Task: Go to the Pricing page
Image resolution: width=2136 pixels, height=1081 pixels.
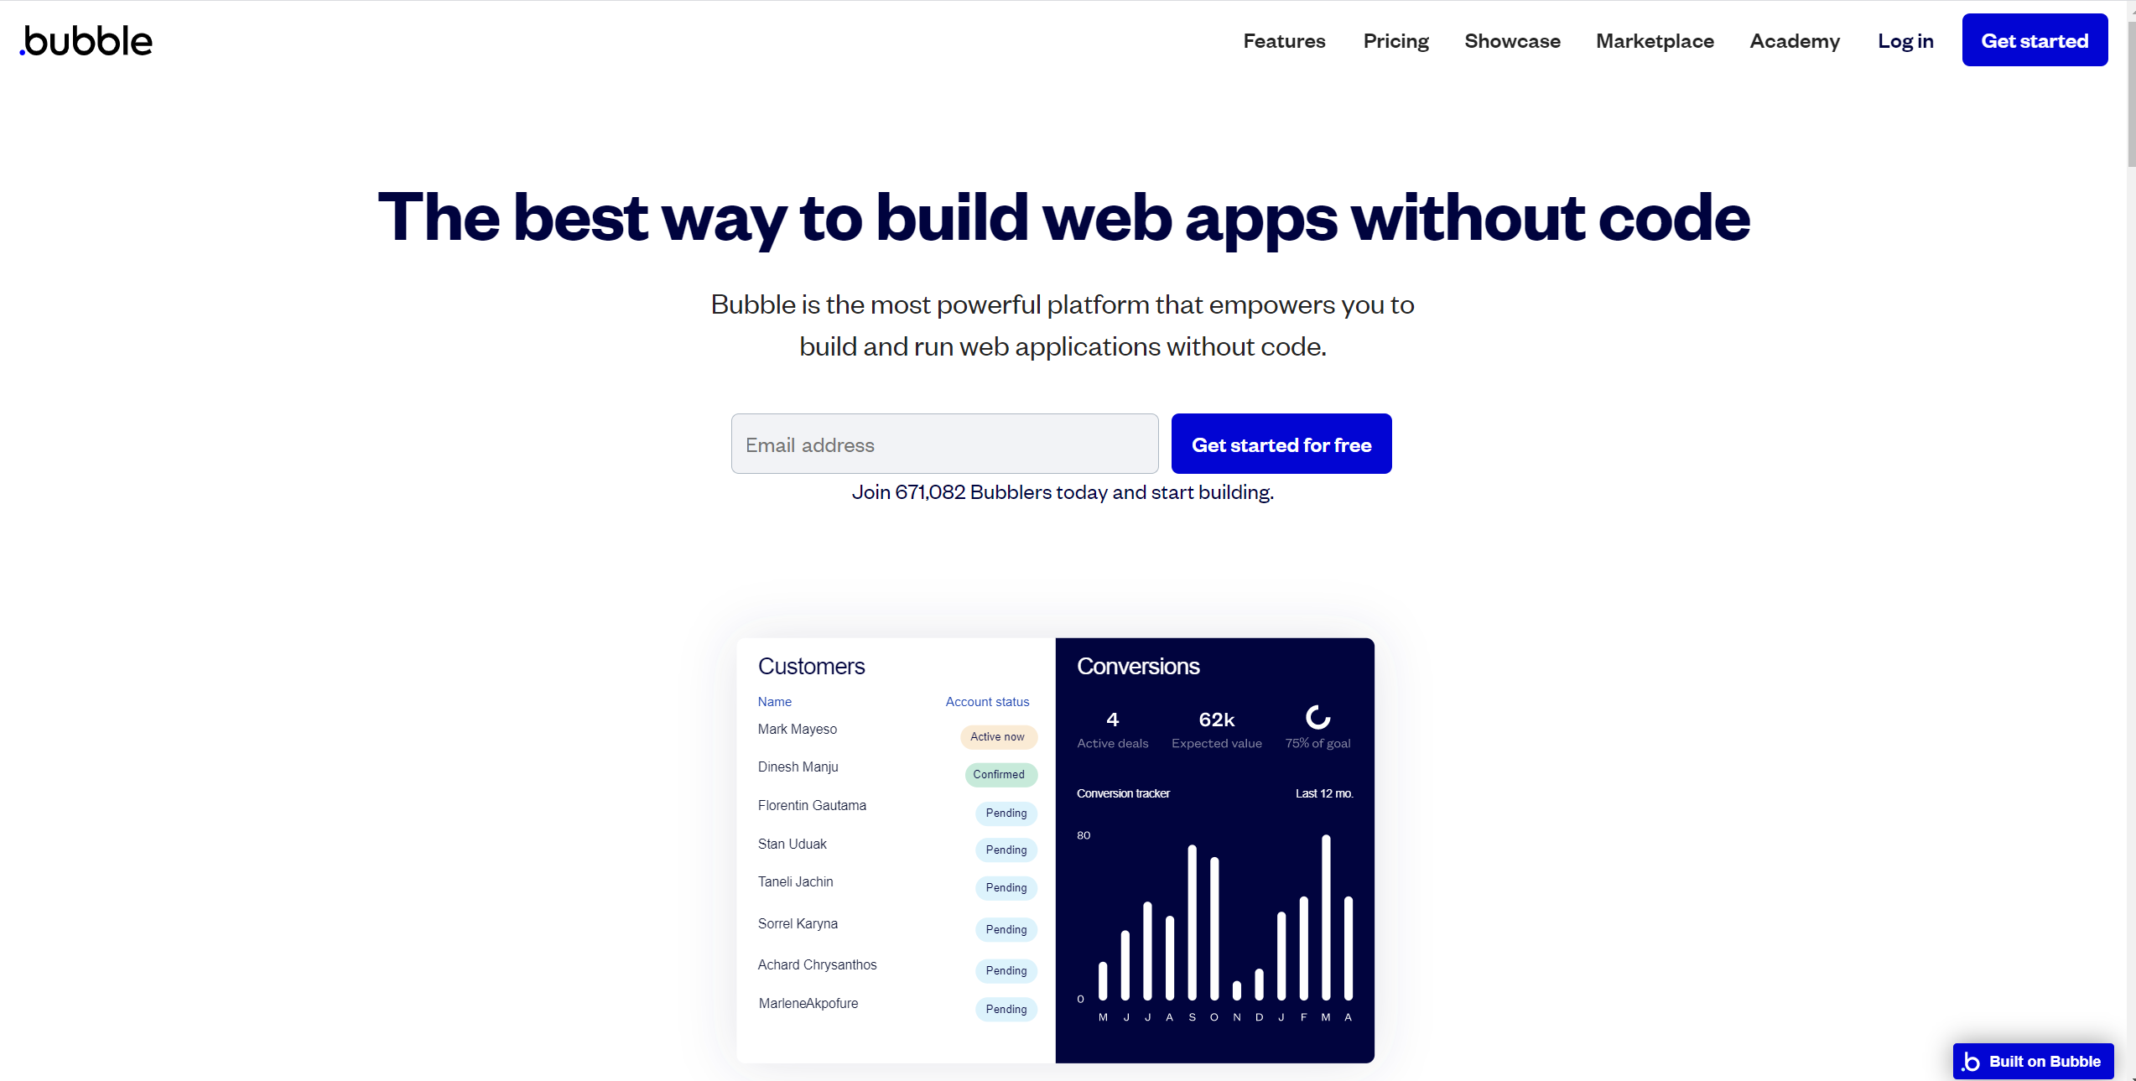Action: pos(1395,41)
